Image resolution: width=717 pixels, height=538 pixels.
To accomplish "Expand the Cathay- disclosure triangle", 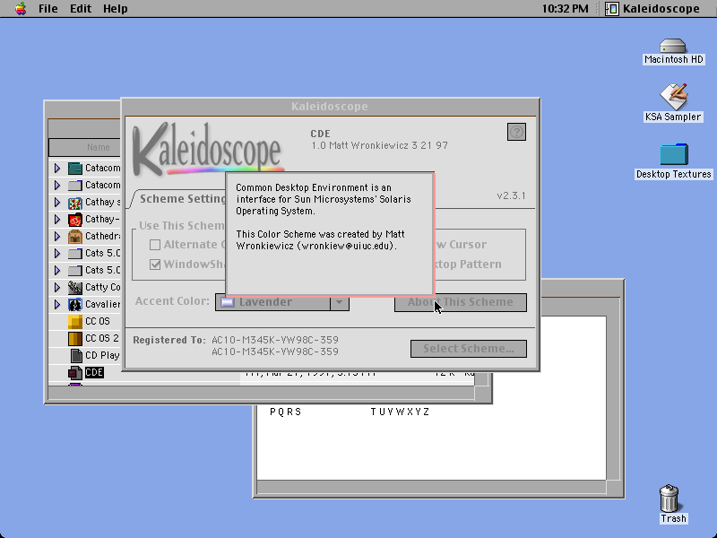I will click(x=57, y=219).
